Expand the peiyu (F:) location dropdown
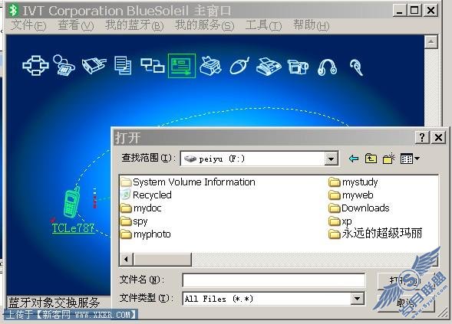This screenshot has height=324, width=452. (x=331, y=159)
